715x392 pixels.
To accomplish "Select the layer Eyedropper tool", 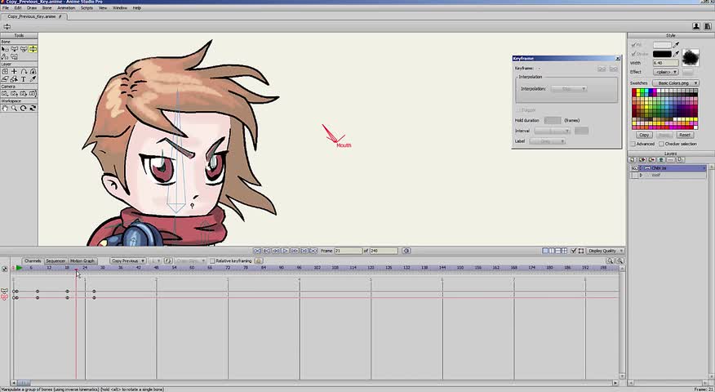I will (33, 79).
